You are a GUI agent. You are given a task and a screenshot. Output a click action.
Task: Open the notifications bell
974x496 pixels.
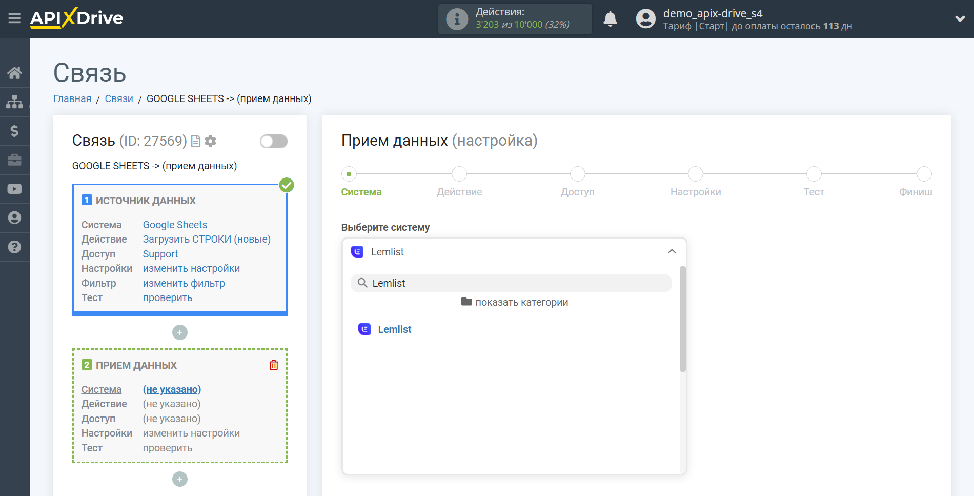(610, 19)
